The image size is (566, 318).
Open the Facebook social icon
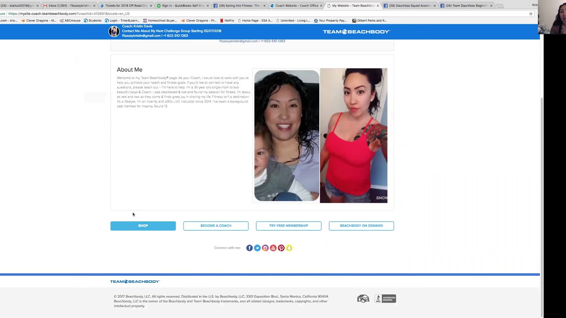(249, 248)
